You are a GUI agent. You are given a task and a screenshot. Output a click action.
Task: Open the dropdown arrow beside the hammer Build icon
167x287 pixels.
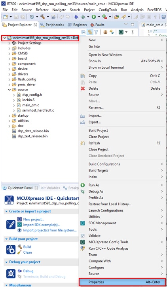[47, 17]
